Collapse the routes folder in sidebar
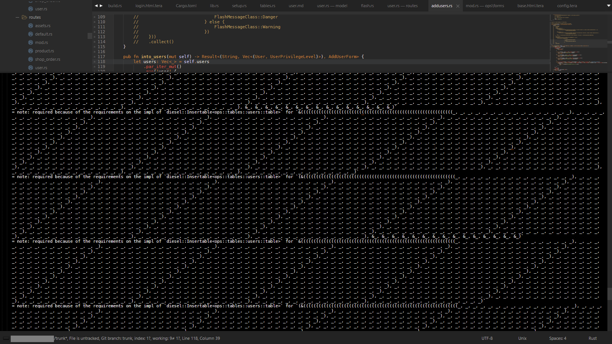This screenshot has width=612, height=344. point(17,17)
